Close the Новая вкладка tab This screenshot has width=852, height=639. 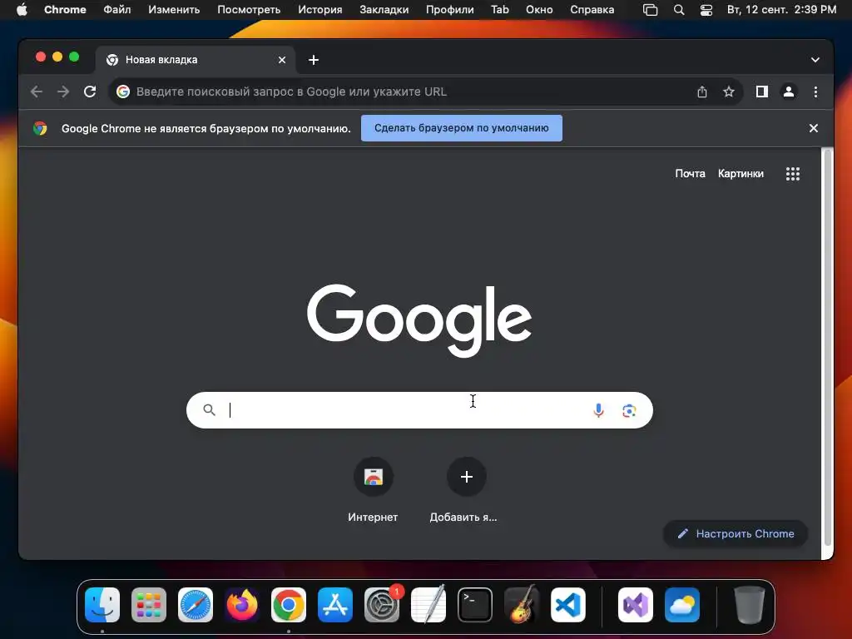point(281,60)
